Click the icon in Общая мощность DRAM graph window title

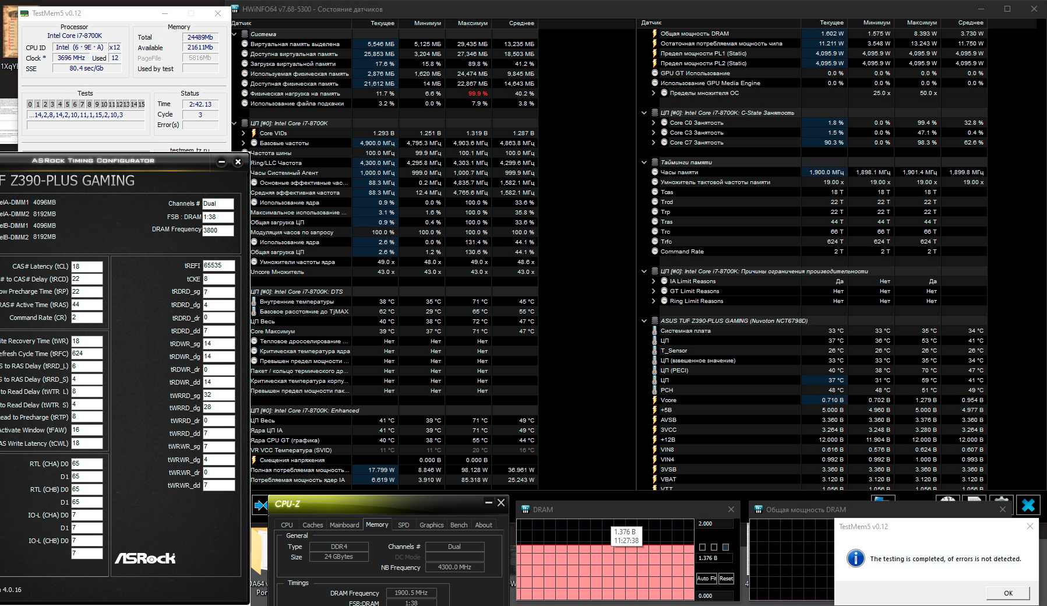(x=759, y=509)
